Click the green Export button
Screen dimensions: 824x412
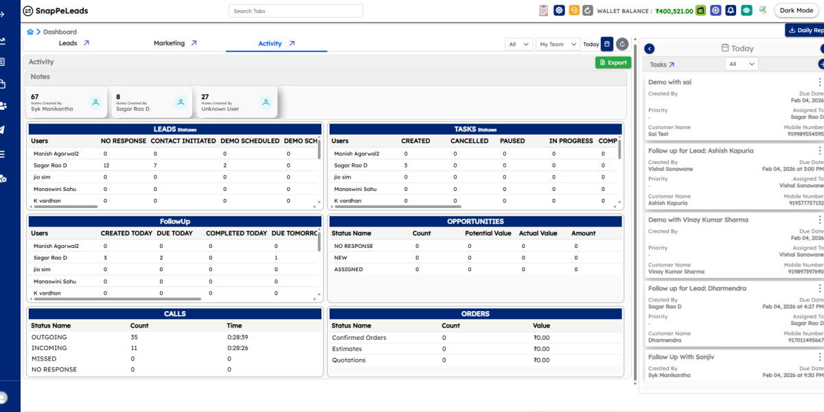613,62
